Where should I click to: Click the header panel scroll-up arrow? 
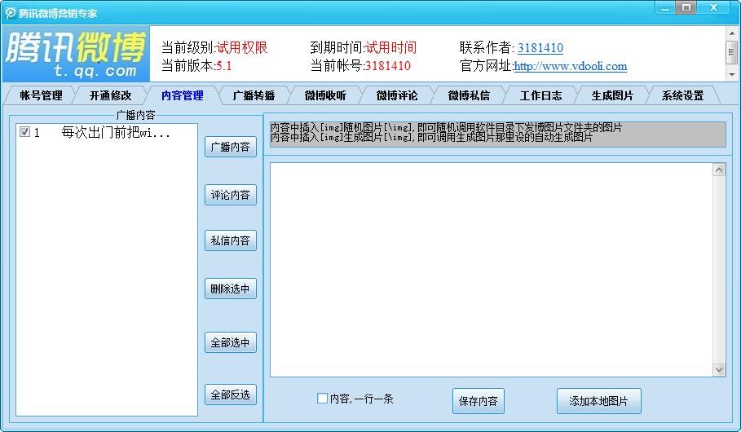pos(732,33)
